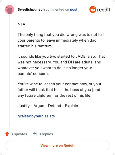Click the reply arrow icon
The image size is (115, 155).
click(35, 134)
